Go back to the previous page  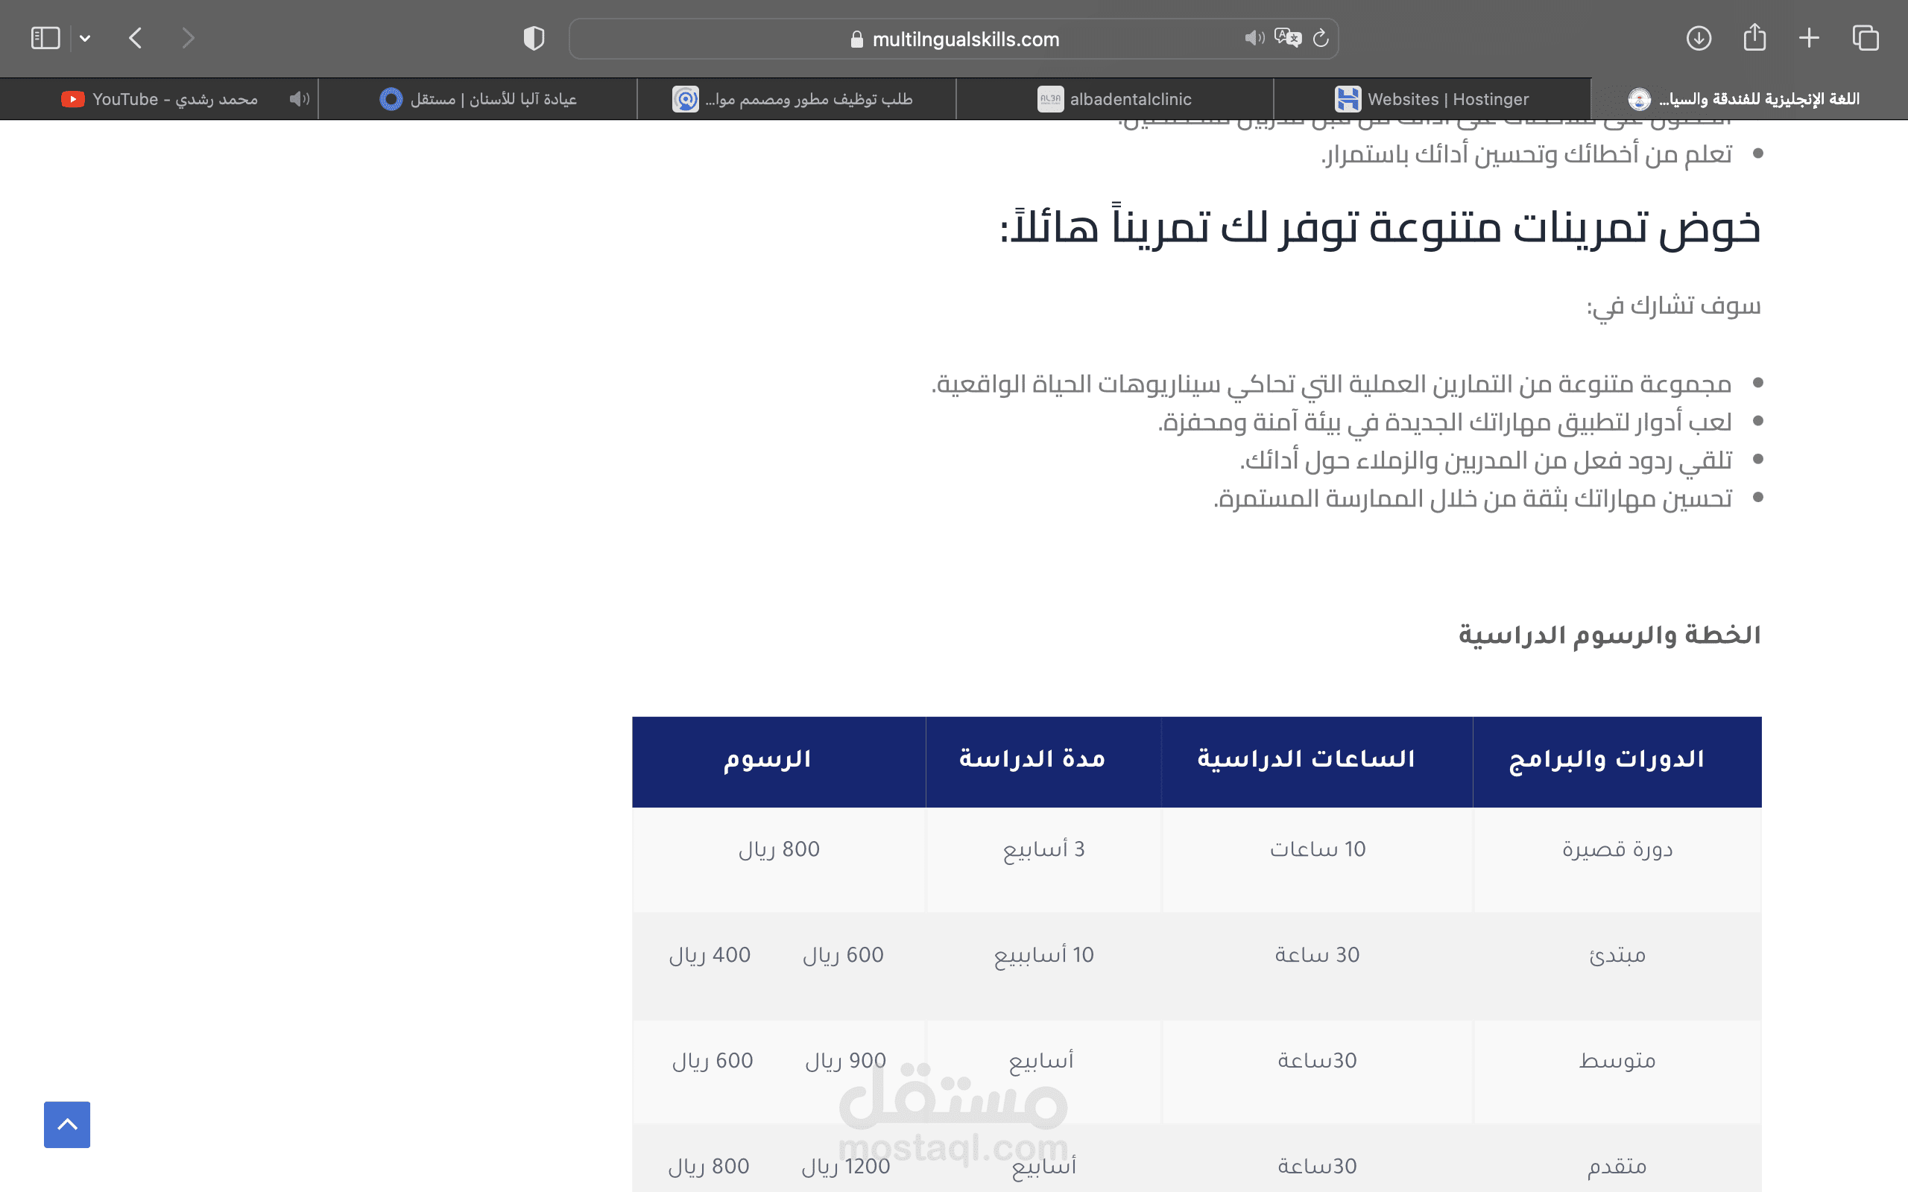tap(136, 38)
